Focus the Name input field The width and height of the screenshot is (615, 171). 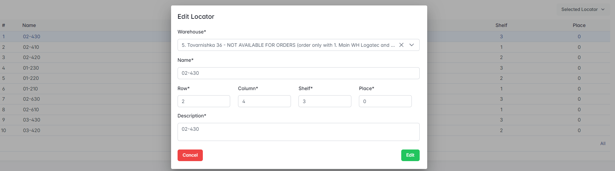click(x=298, y=73)
